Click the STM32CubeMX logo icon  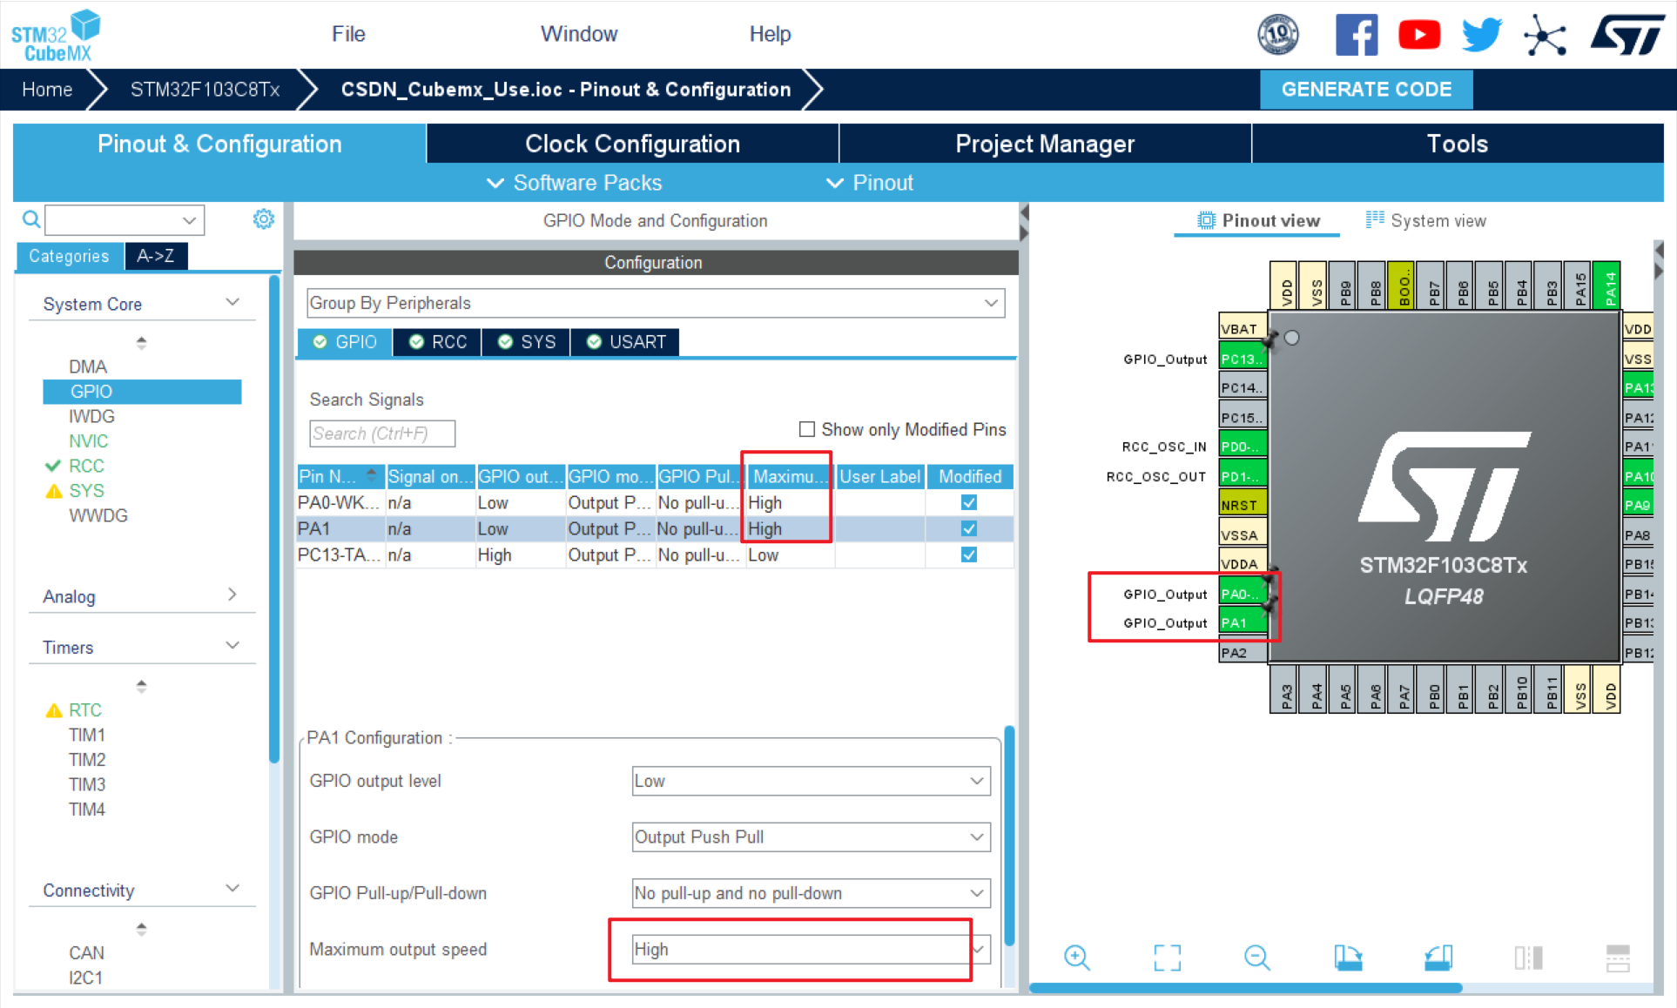click(57, 35)
